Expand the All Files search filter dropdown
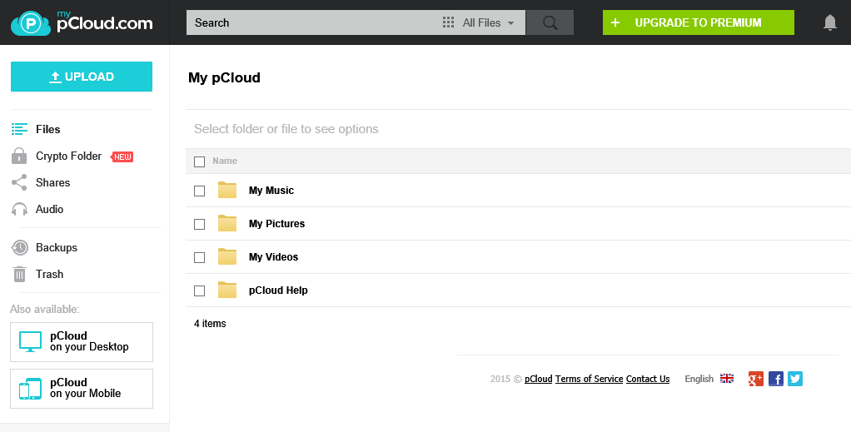The height and width of the screenshot is (432, 851). click(x=478, y=22)
